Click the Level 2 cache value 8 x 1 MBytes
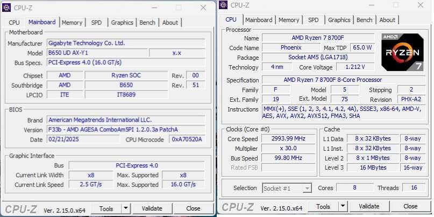This screenshot has height=217, width=434. coord(373,158)
